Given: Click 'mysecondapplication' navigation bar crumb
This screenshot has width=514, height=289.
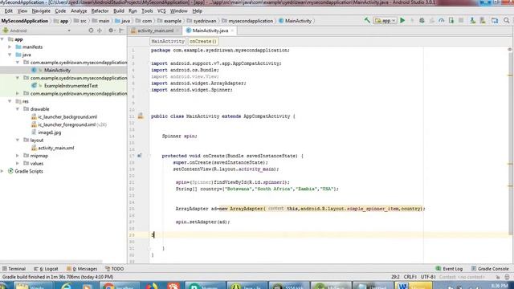Looking at the screenshot, I should tap(248, 21).
